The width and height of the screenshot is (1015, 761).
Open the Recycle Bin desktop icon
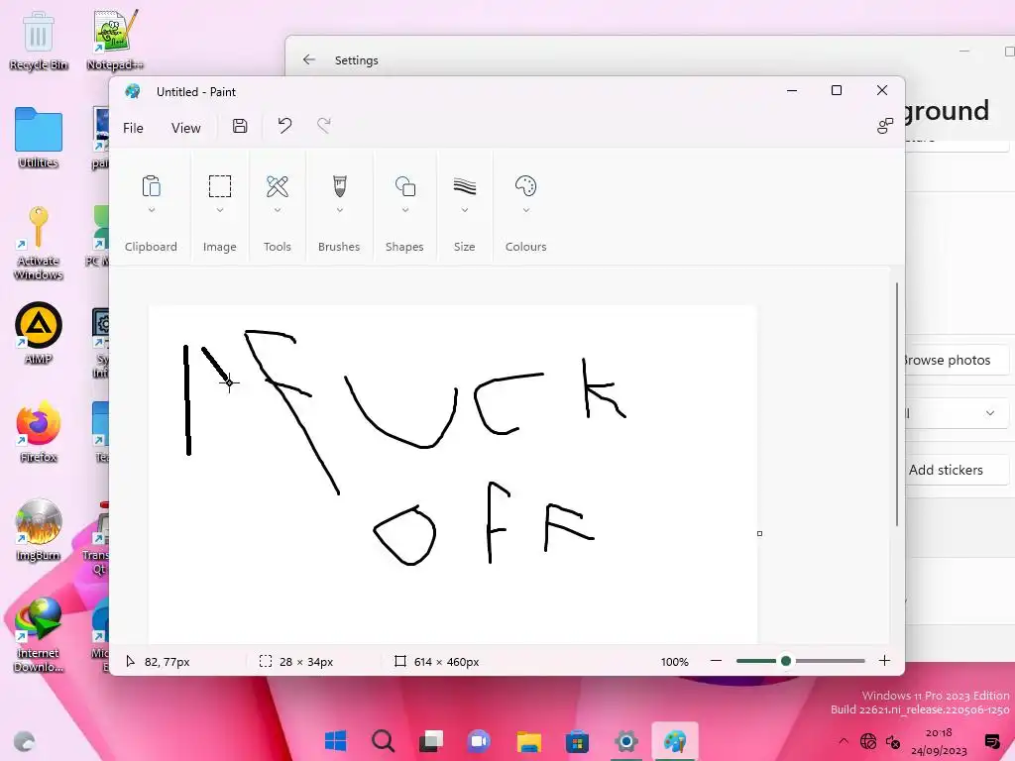[x=39, y=41]
